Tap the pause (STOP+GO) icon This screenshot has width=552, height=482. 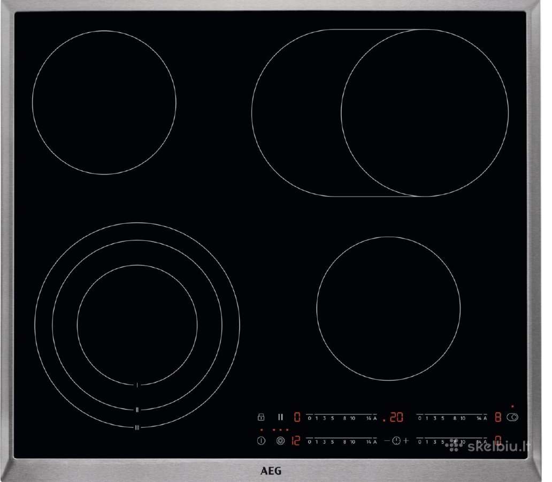tap(281, 417)
